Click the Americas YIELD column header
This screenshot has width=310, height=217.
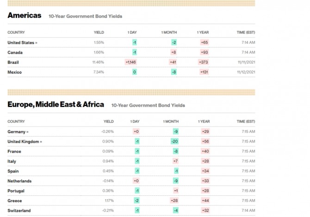pyautogui.click(x=99, y=32)
